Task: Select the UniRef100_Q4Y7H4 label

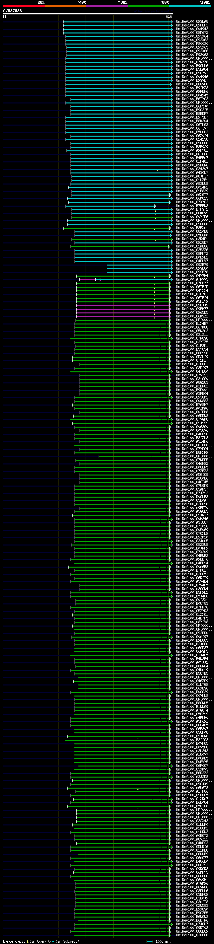Action: pyautogui.click(x=192, y=276)
